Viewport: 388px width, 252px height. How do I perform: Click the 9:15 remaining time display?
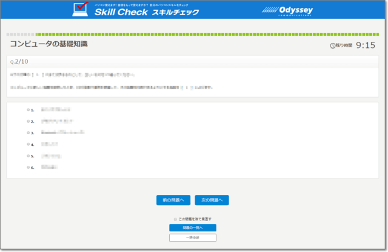(365, 46)
